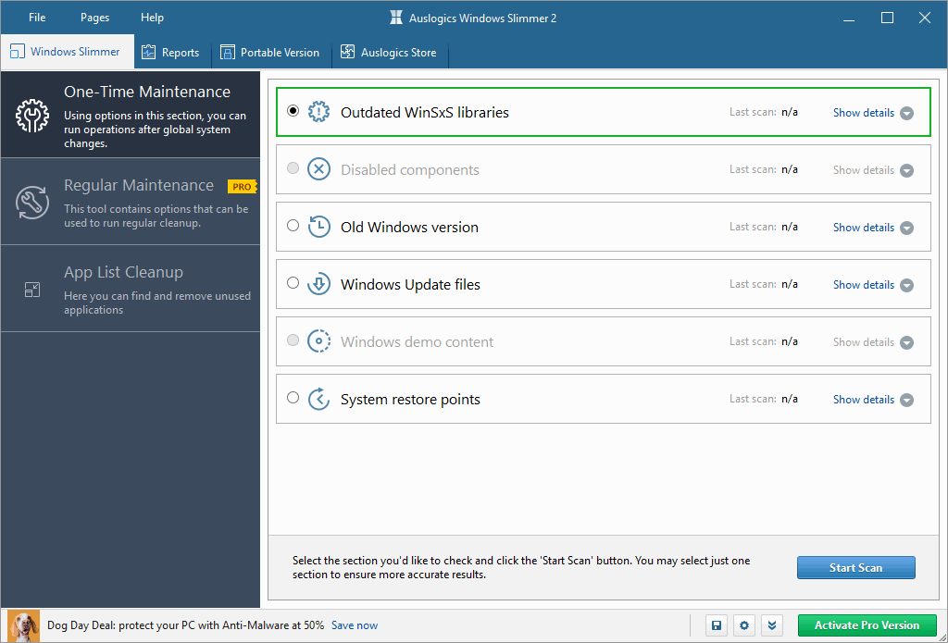
Task: Click the Outdated WinSxS libraries gear icon
Action: coord(318,113)
